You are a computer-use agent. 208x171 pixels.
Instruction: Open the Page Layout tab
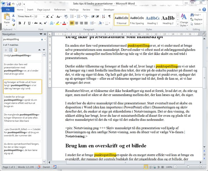(x=44, y=10)
